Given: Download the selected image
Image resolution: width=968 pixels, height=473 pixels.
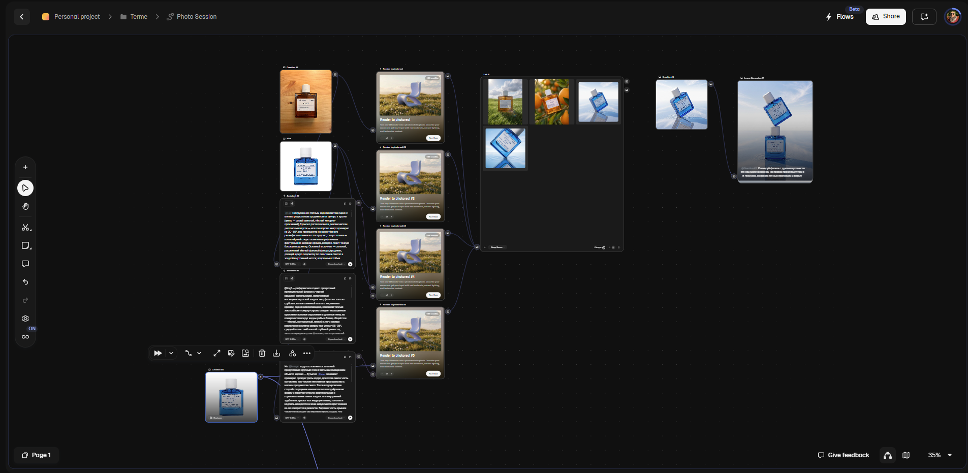Looking at the screenshot, I should click(x=276, y=353).
